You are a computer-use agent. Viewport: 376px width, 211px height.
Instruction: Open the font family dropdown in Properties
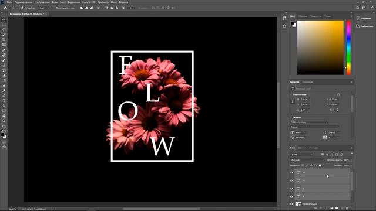point(309,122)
